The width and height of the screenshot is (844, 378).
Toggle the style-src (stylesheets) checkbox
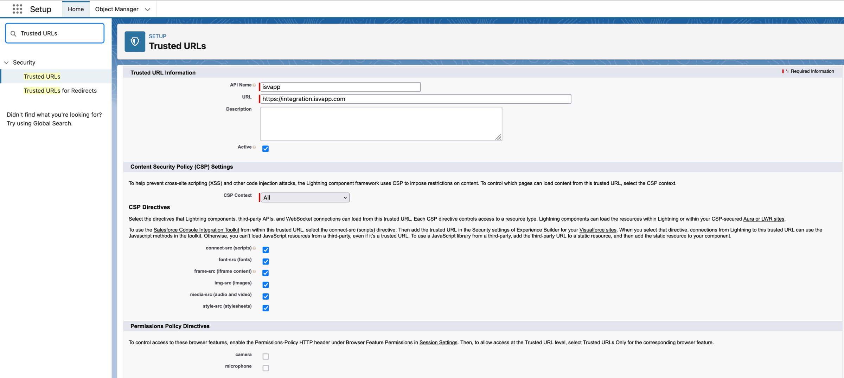tap(266, 308)
